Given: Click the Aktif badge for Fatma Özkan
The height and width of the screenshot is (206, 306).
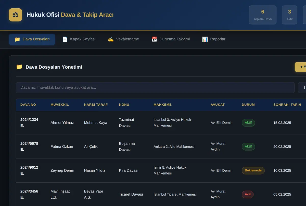Looking at the screenshot, I should [248, 147].
